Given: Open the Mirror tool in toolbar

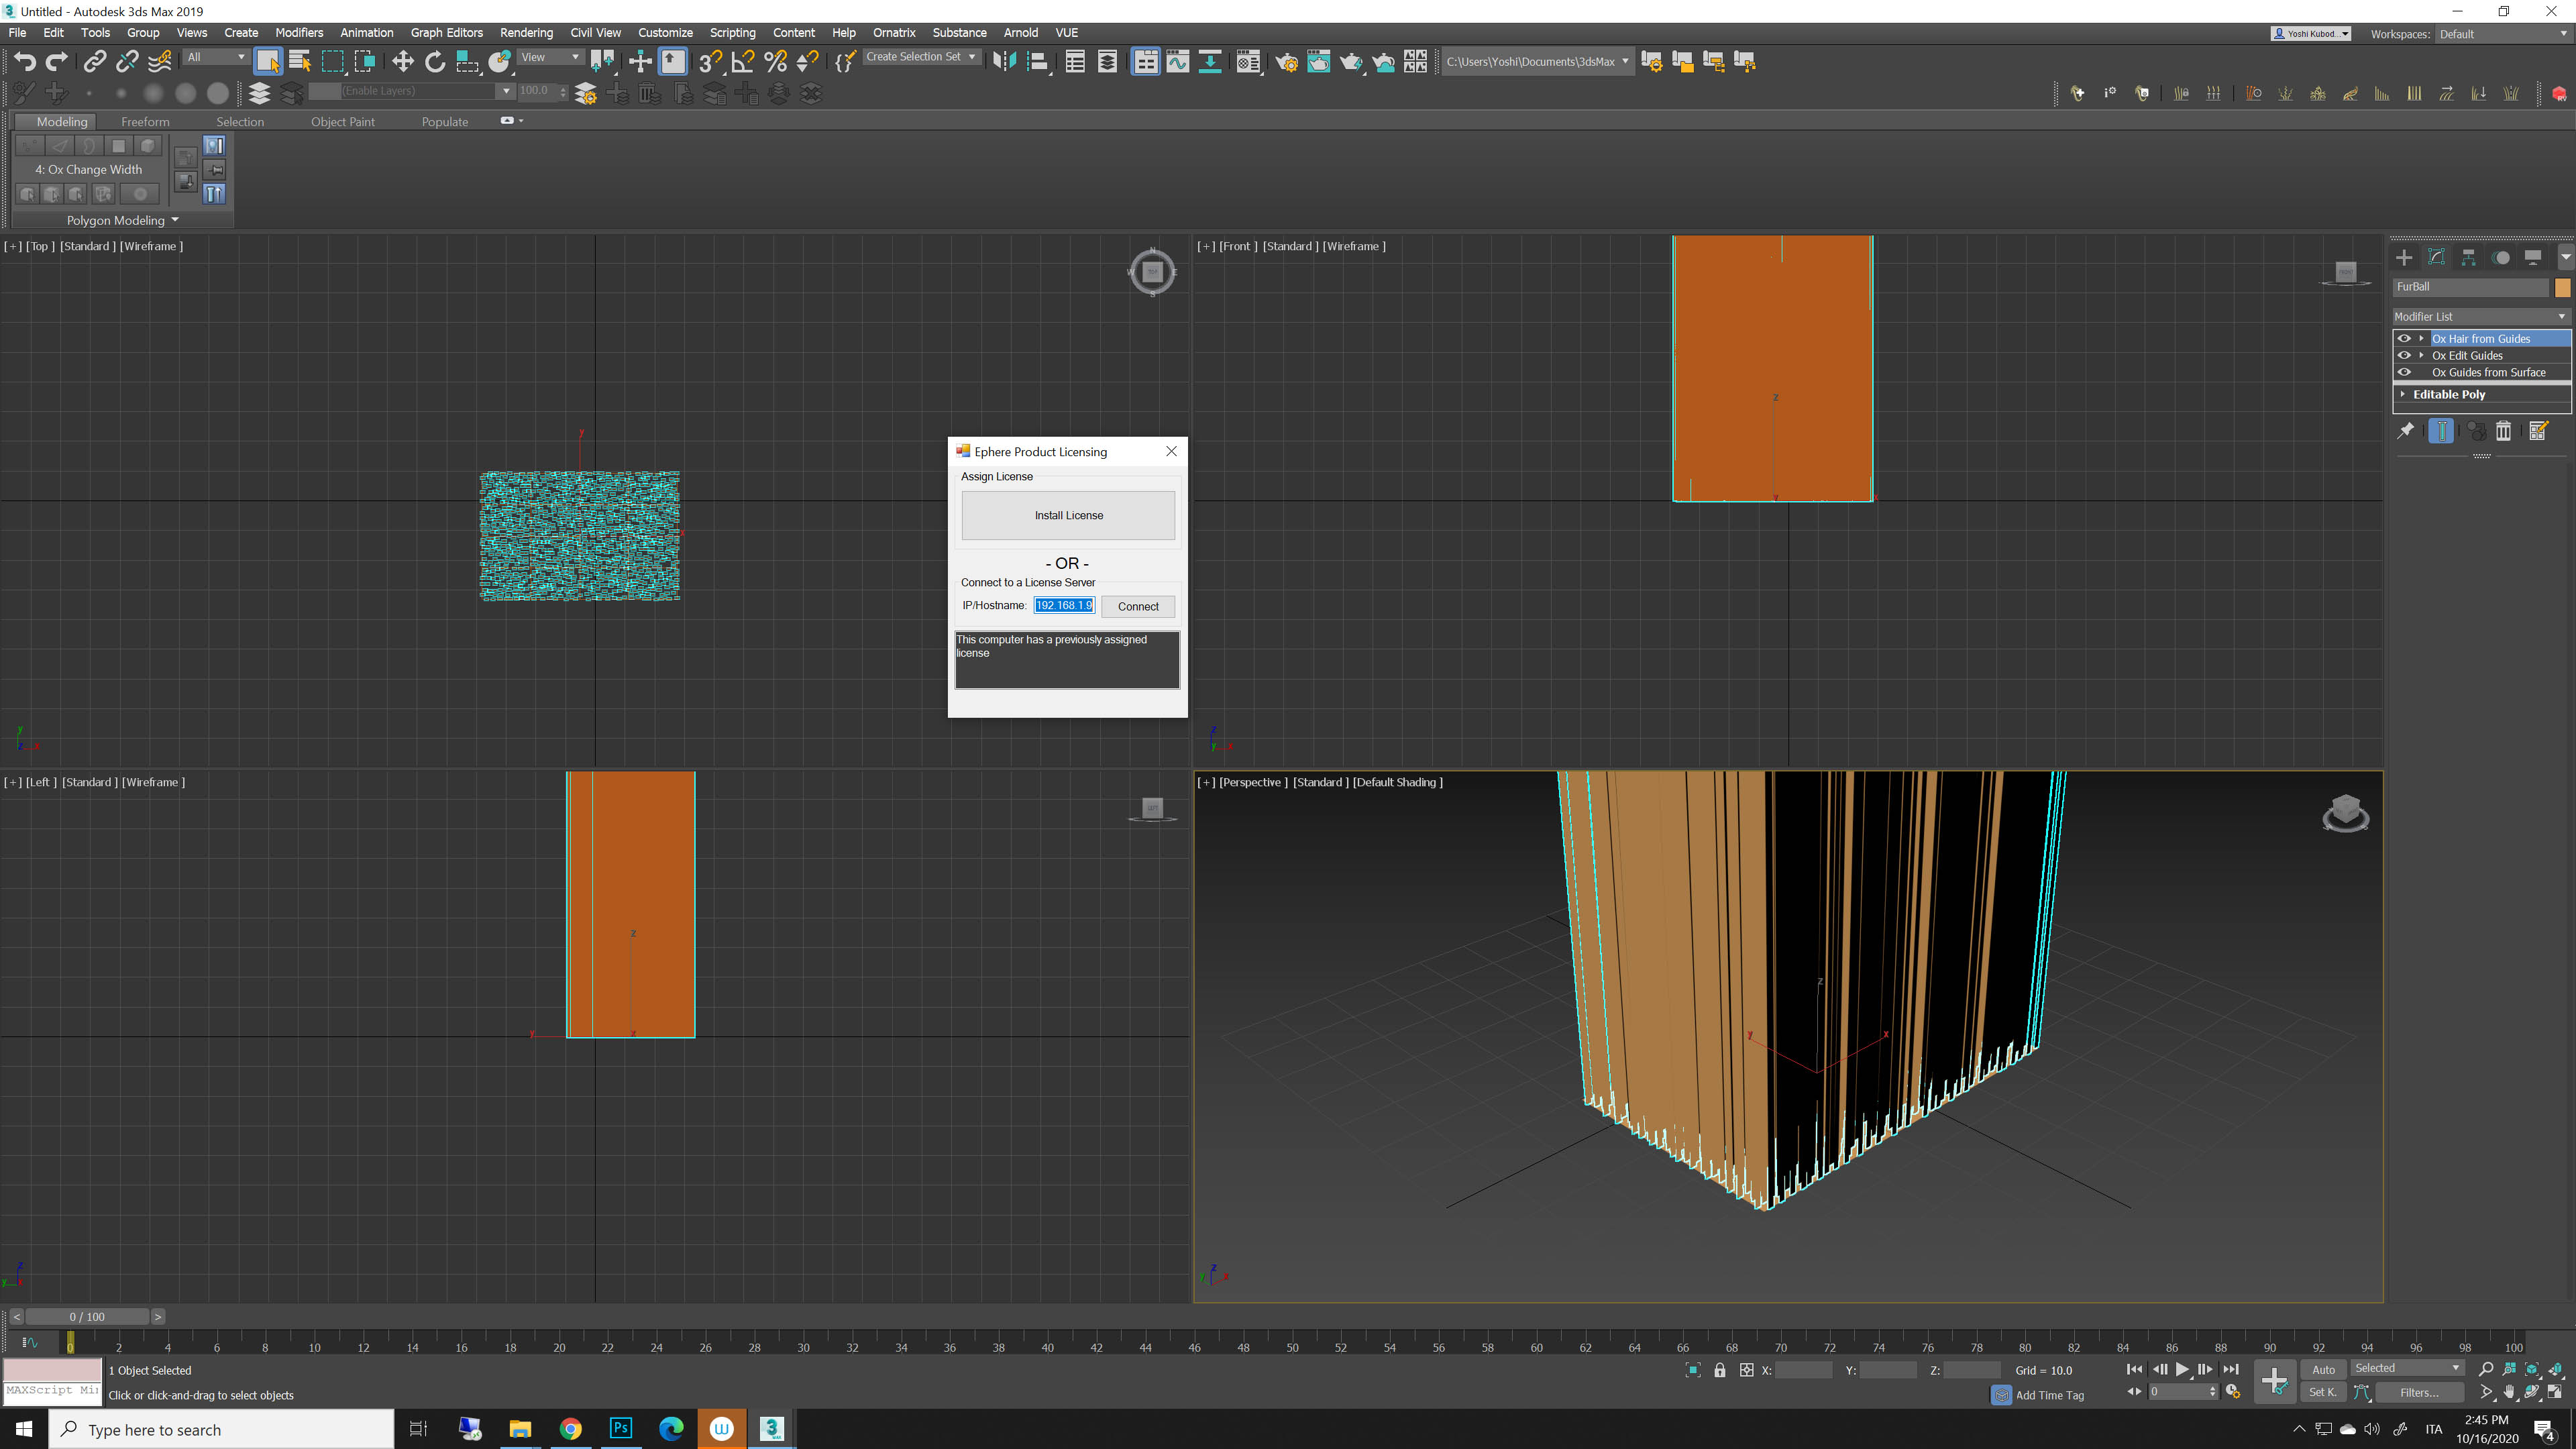Looking at the screenshot, I should [1004, 62].
